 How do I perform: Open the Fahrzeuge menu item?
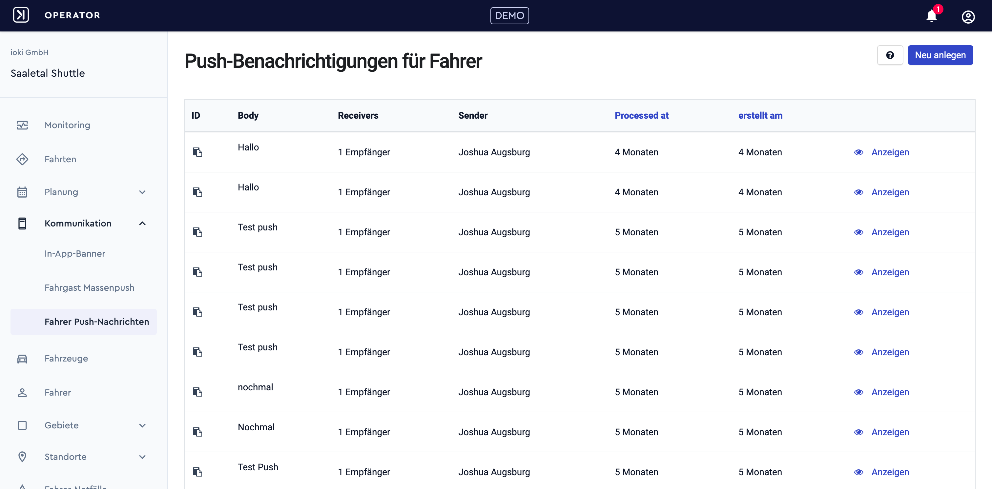pos(66,359)
